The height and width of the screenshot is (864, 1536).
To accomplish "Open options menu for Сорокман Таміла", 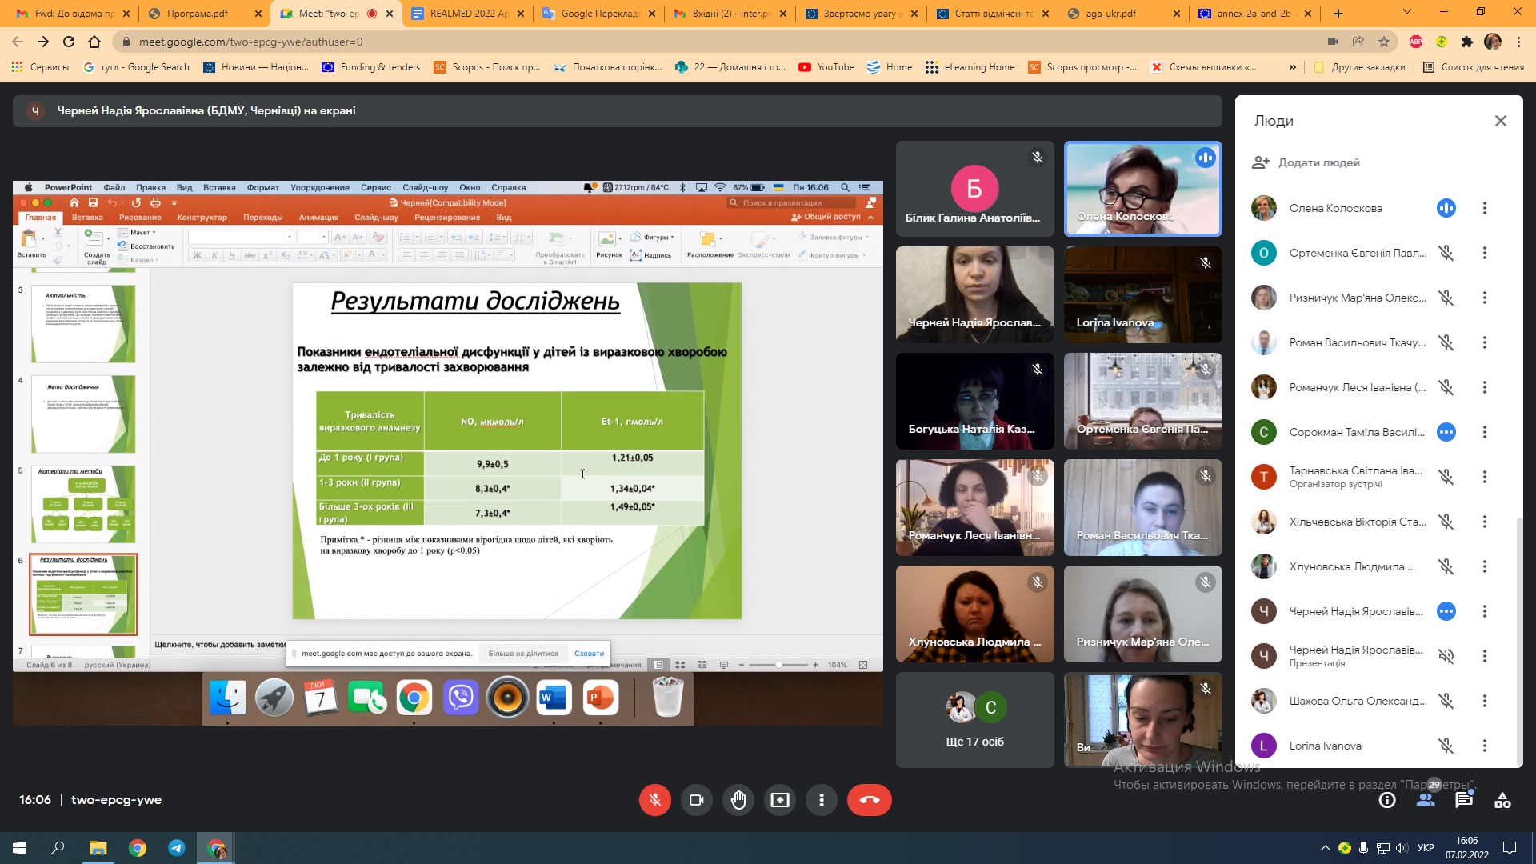I will click(1484, 432).
